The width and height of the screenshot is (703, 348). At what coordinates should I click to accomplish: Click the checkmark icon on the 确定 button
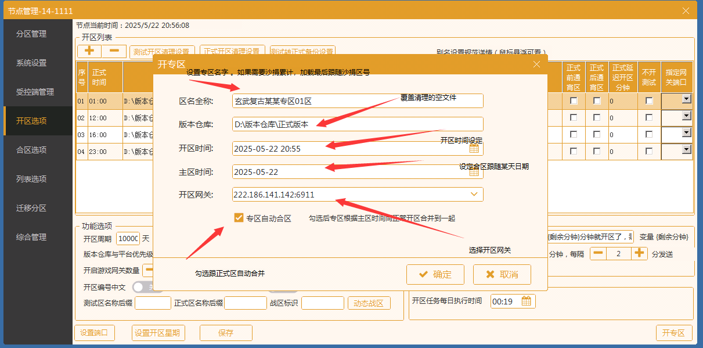[x=423, y=274]
